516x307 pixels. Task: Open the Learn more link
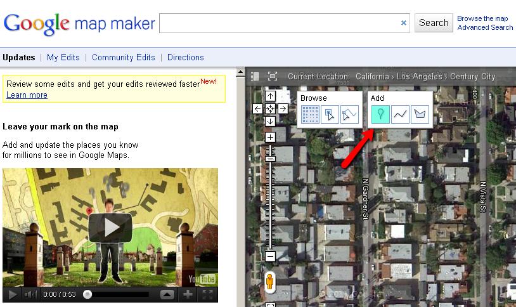(27, 95)
